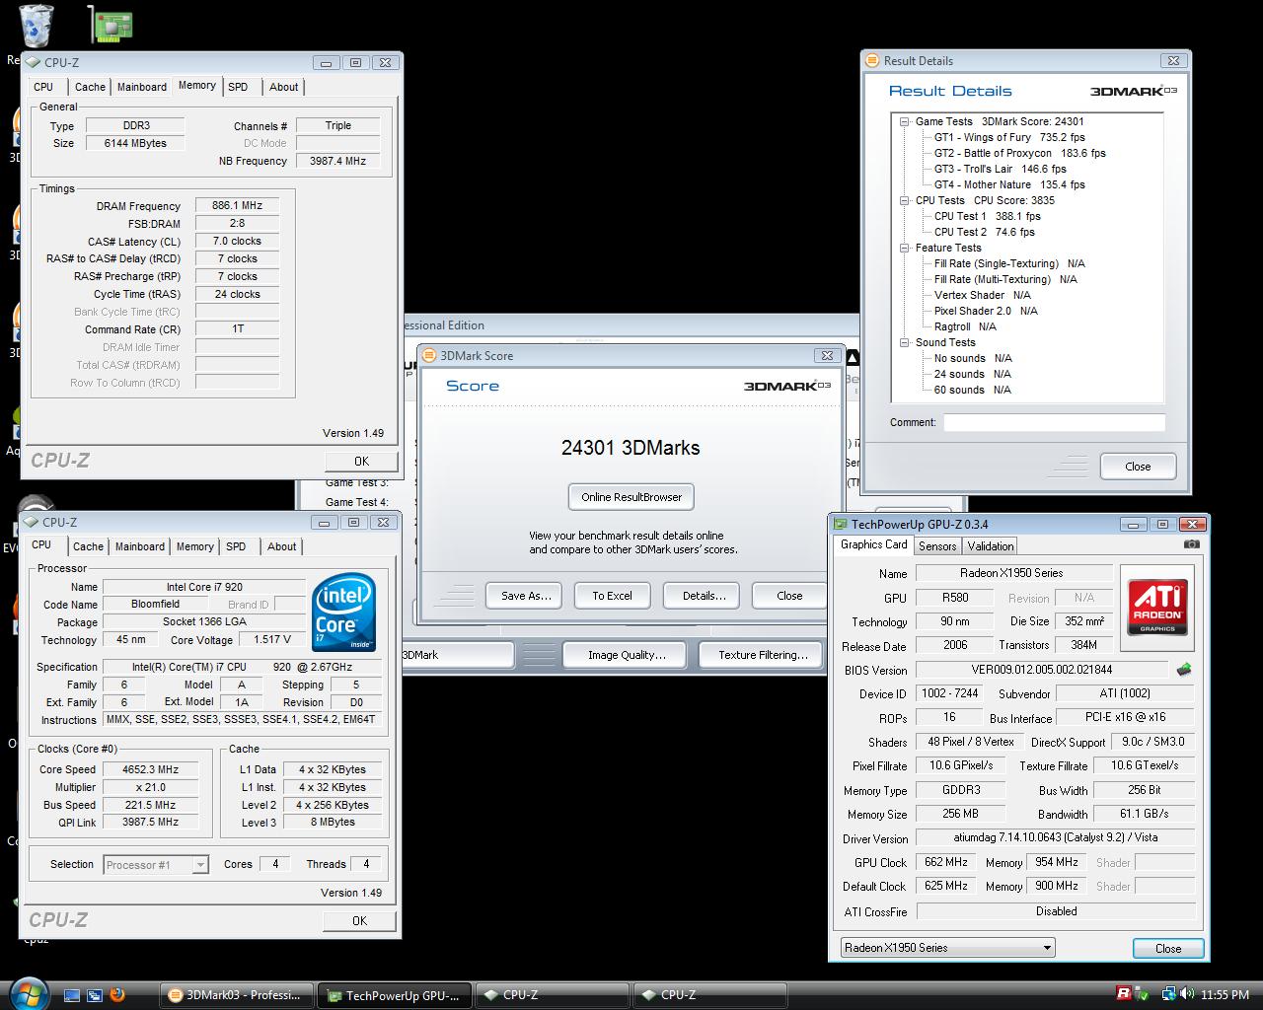
Task: Click the red ATI tray icon
Action: tap(1124, 993)
